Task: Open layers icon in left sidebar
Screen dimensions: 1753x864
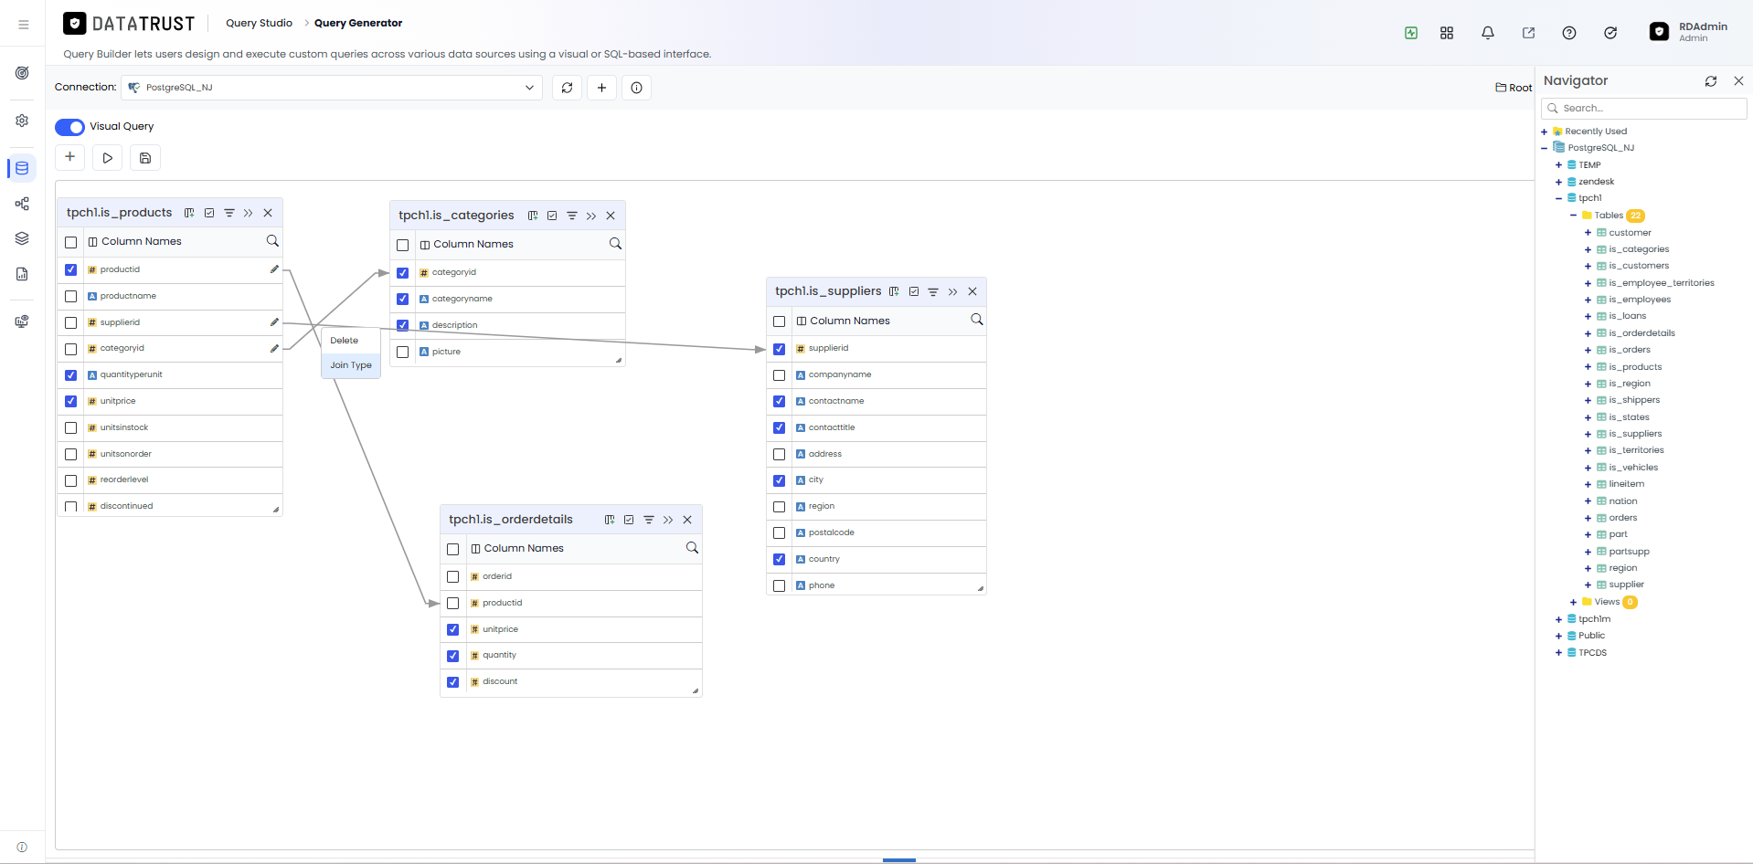Action: [22, 238]
